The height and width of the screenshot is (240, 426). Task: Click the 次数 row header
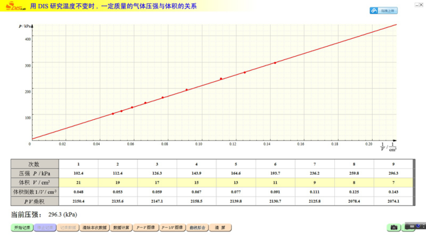tap(35, 164)
